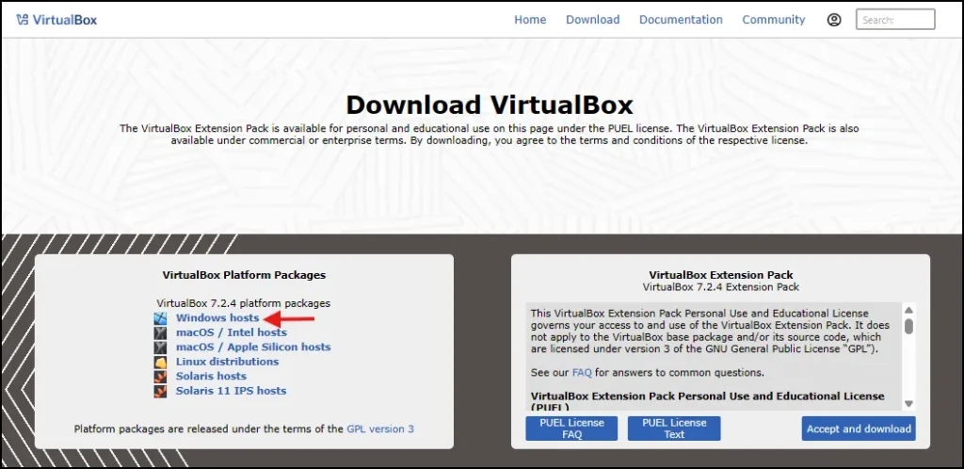Open the Documentation nav item
This screenshot has height=469, width=964.
tap(681, 20)
